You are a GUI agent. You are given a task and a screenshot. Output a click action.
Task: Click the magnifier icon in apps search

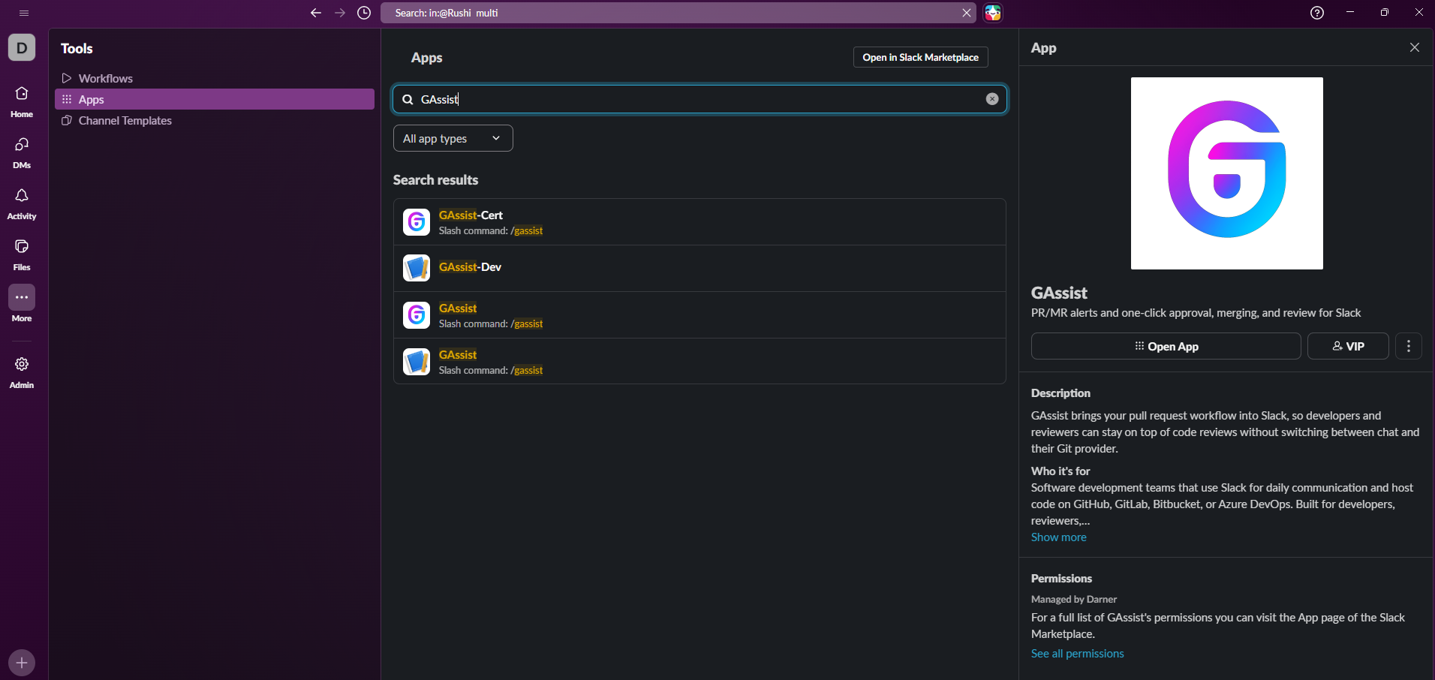(408, 99)
